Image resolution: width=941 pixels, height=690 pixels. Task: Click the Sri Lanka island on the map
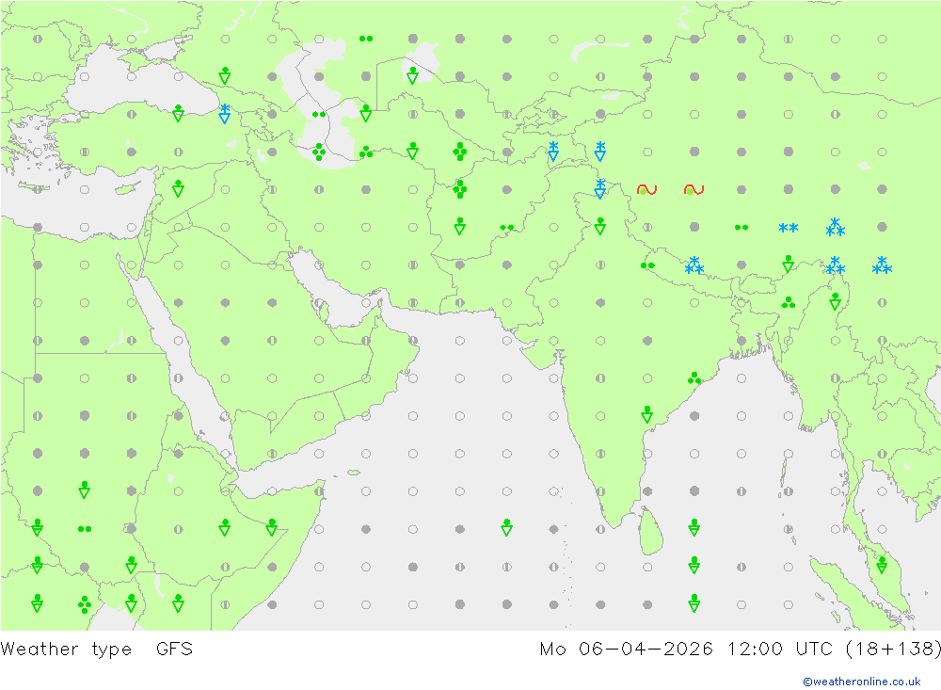click(651, 532)
